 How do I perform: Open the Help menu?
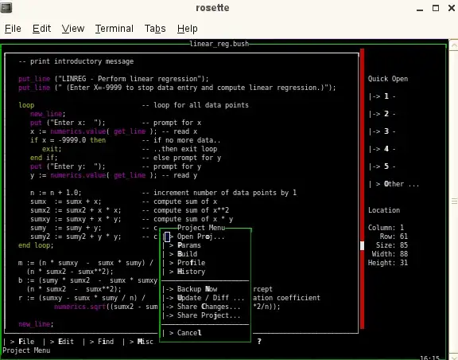(x=187, y=29)
